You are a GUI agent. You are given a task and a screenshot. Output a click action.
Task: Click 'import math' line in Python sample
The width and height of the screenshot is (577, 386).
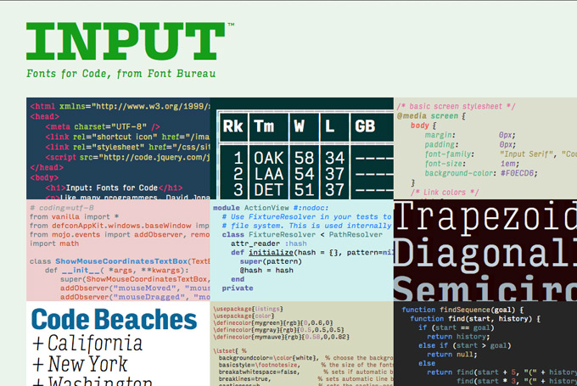pos(54,243)
